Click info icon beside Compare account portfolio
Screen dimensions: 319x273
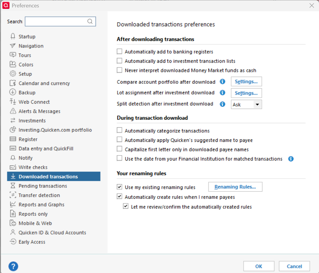[x=223, y=82]
